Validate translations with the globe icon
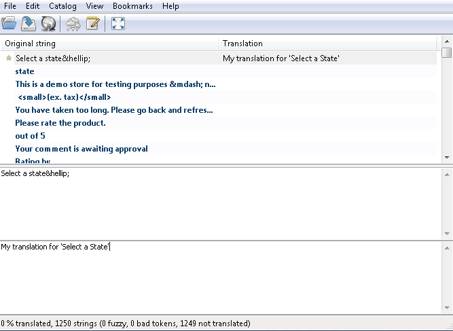 (x=48, y=23)
